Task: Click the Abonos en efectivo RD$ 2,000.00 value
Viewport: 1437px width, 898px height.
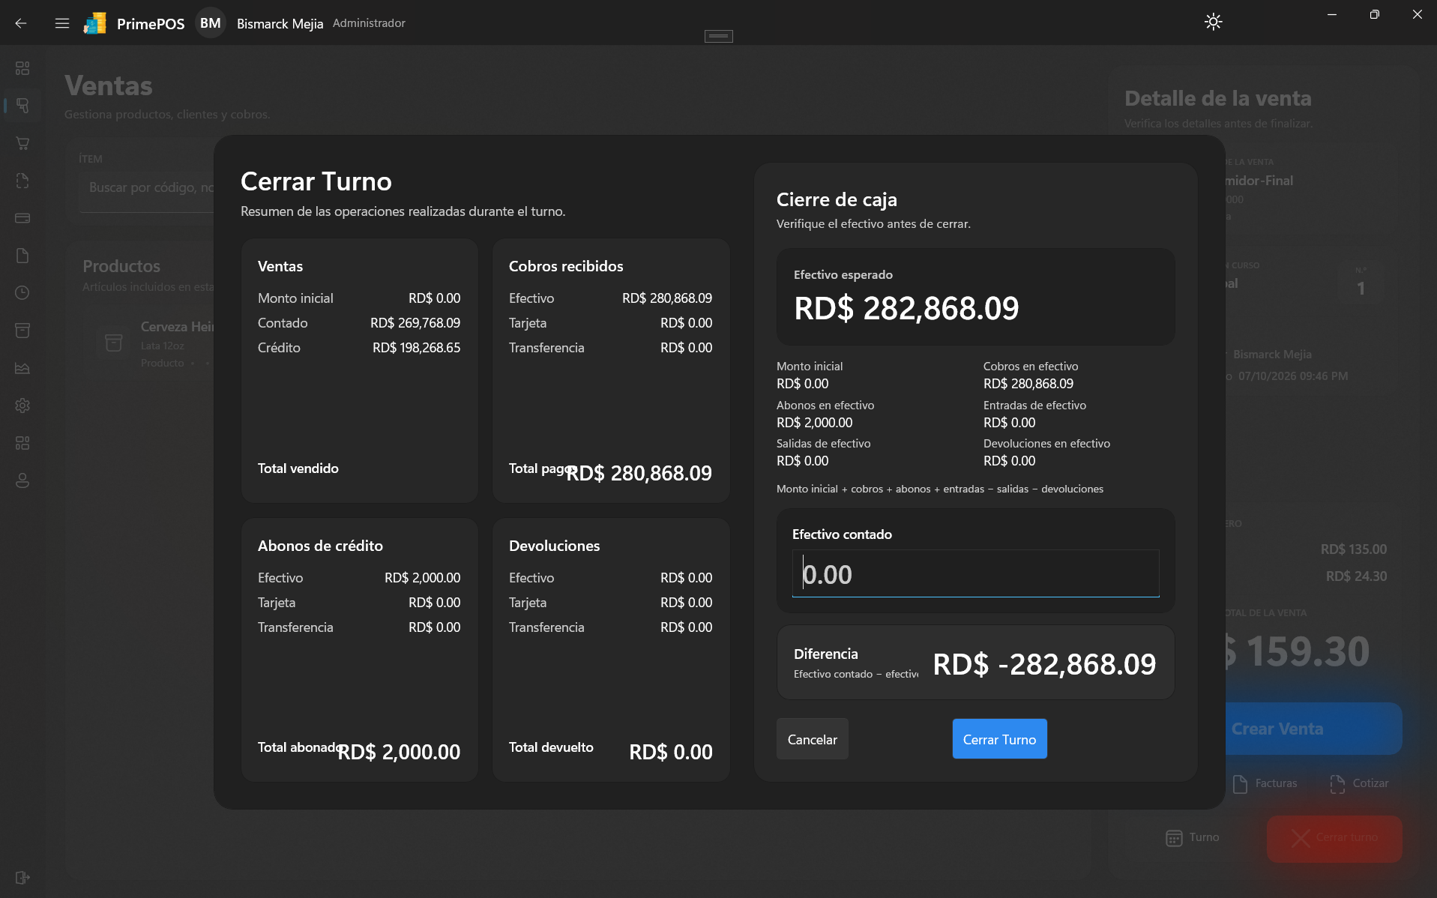Action: click(814, 423)
